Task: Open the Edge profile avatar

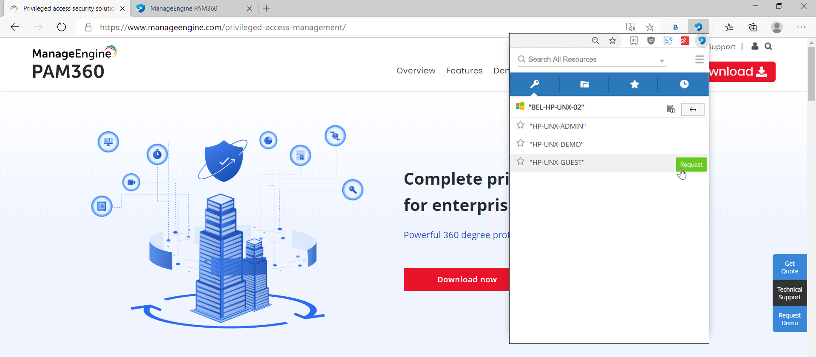Action: pyautogui.click(x=777, y=27)
